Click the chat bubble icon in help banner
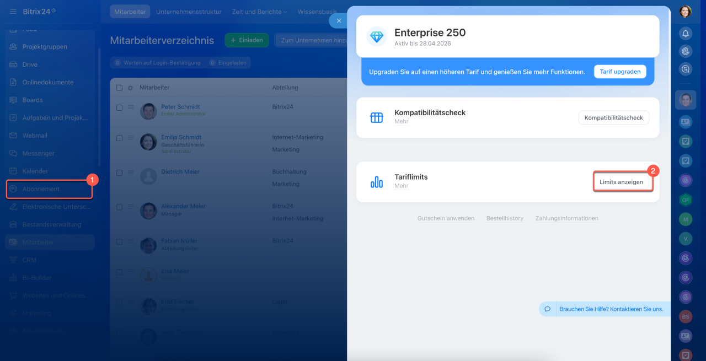This screenshot has width=706, height=361. click(547, 309)
